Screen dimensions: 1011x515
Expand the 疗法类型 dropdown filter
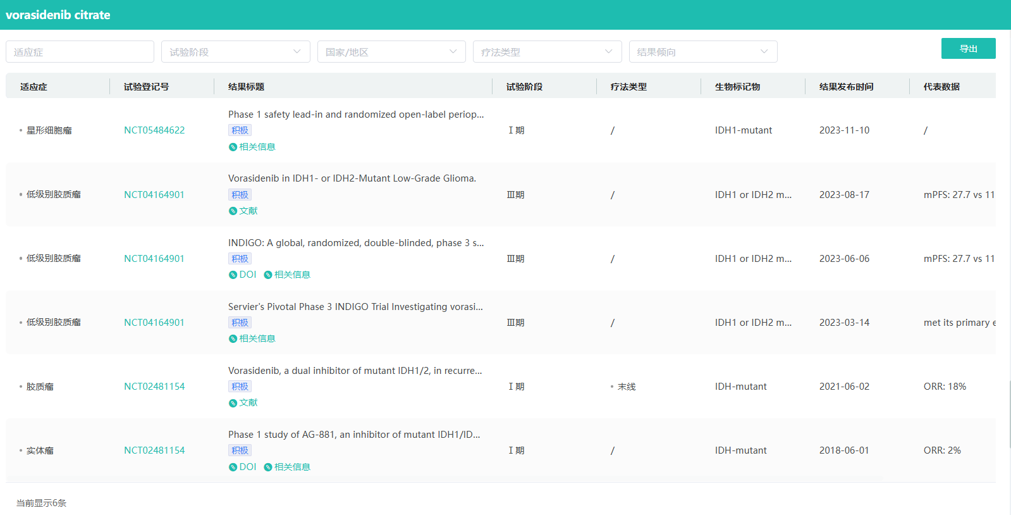point(547,52)
